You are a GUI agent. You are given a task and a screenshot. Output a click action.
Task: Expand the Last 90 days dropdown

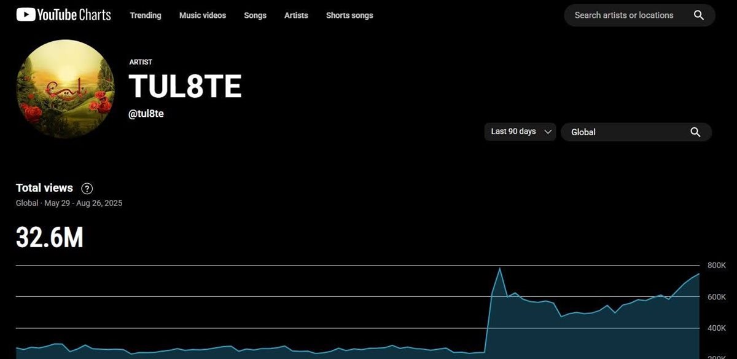(520, 132)
